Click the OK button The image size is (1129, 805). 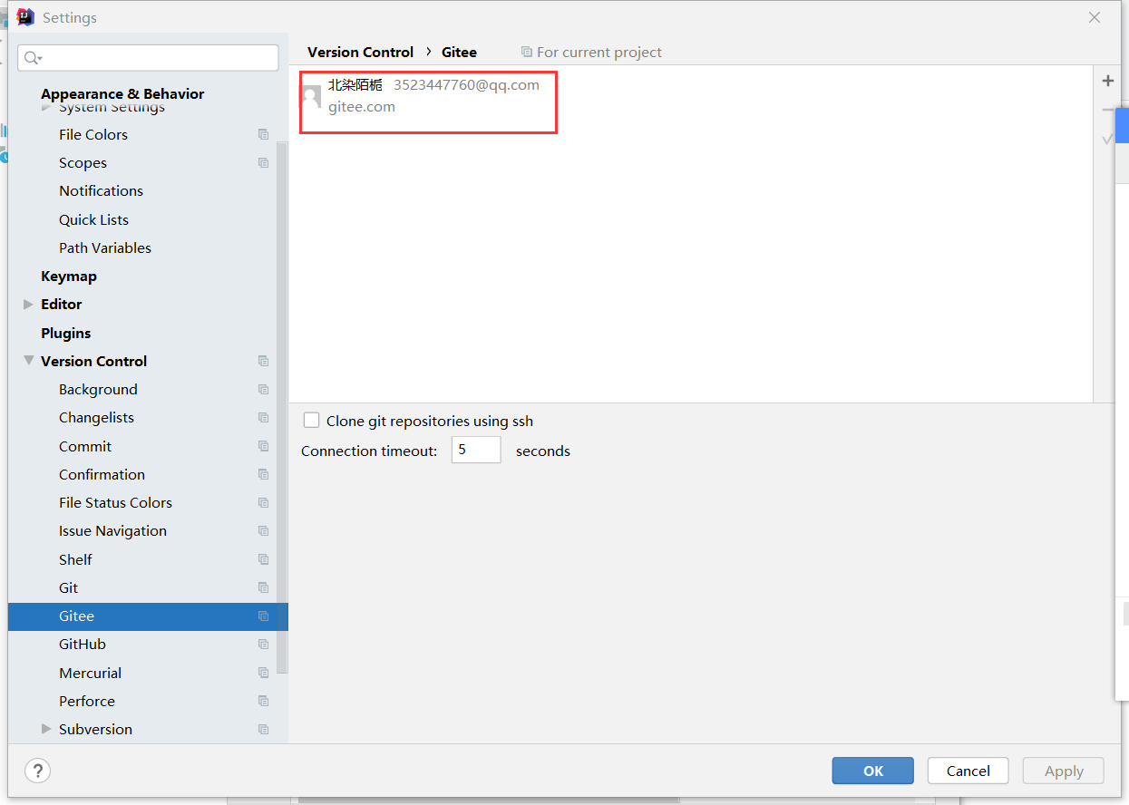coord(873,771)
